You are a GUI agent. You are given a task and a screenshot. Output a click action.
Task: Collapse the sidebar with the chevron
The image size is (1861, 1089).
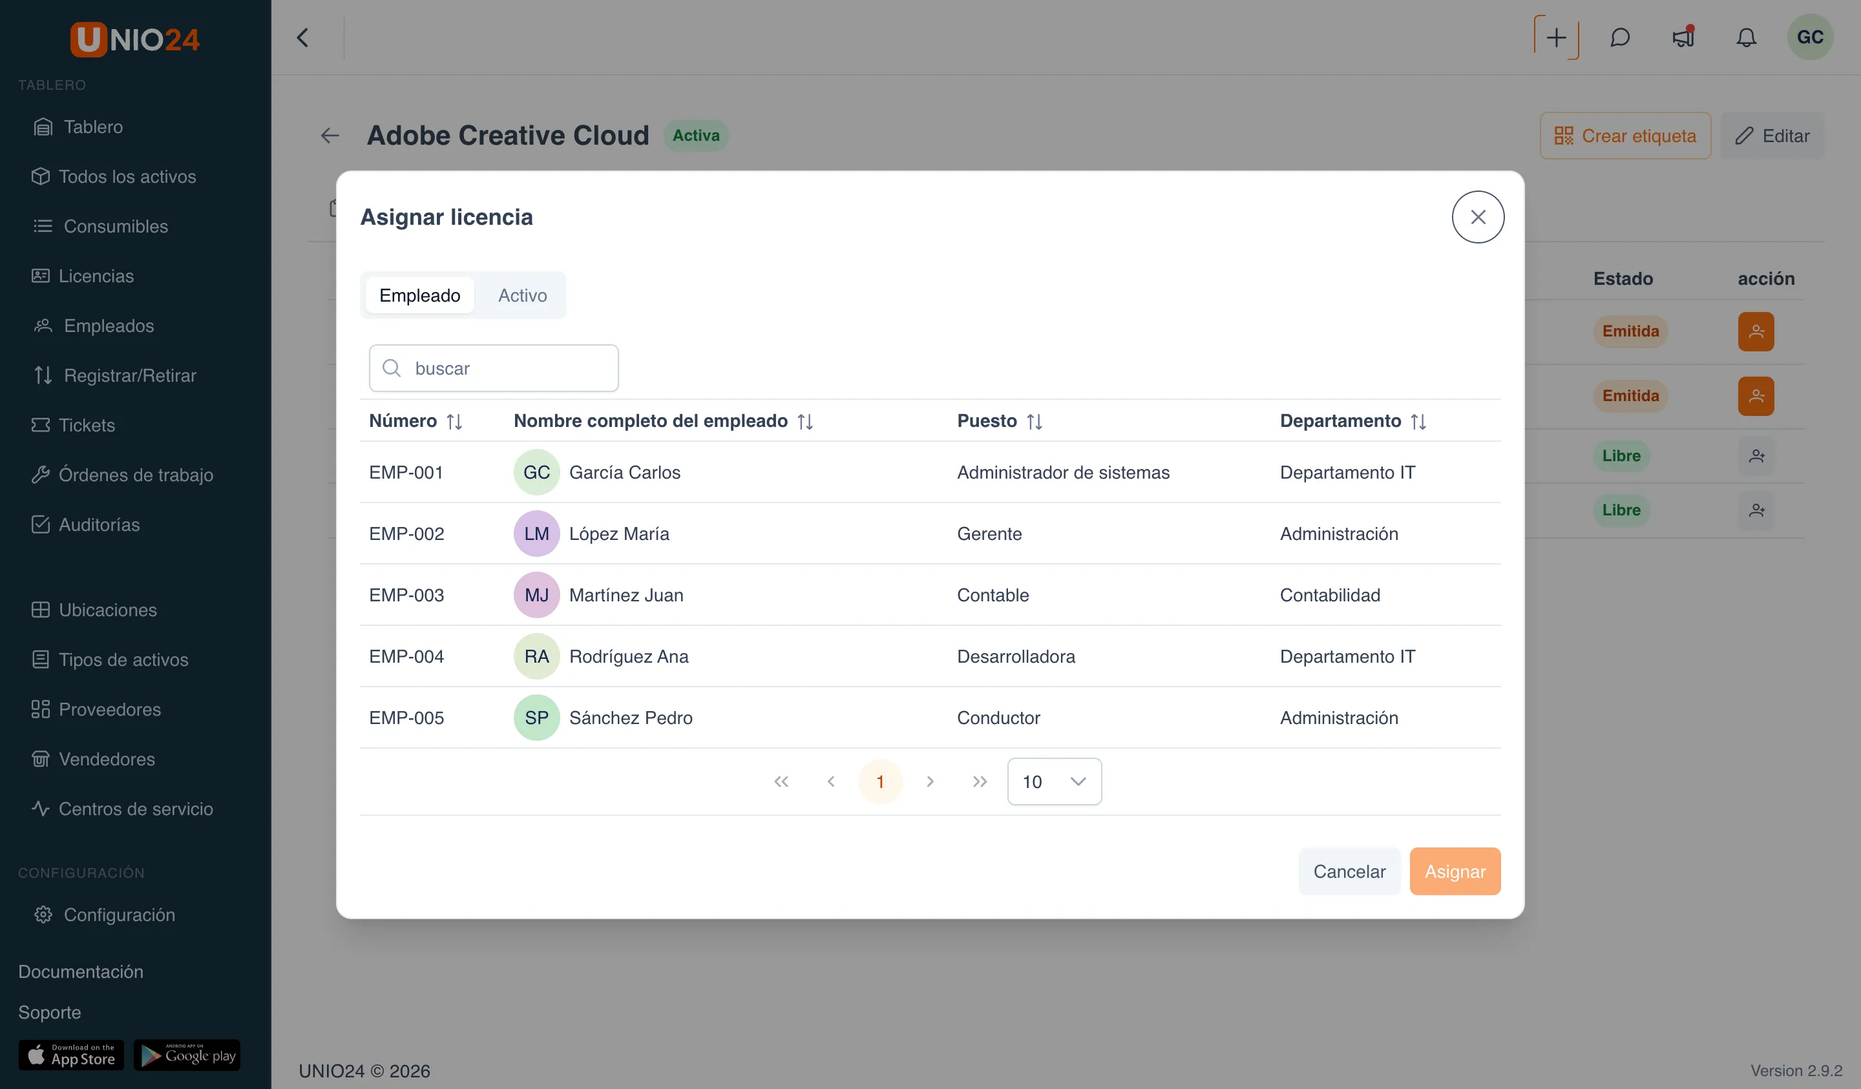302,37
